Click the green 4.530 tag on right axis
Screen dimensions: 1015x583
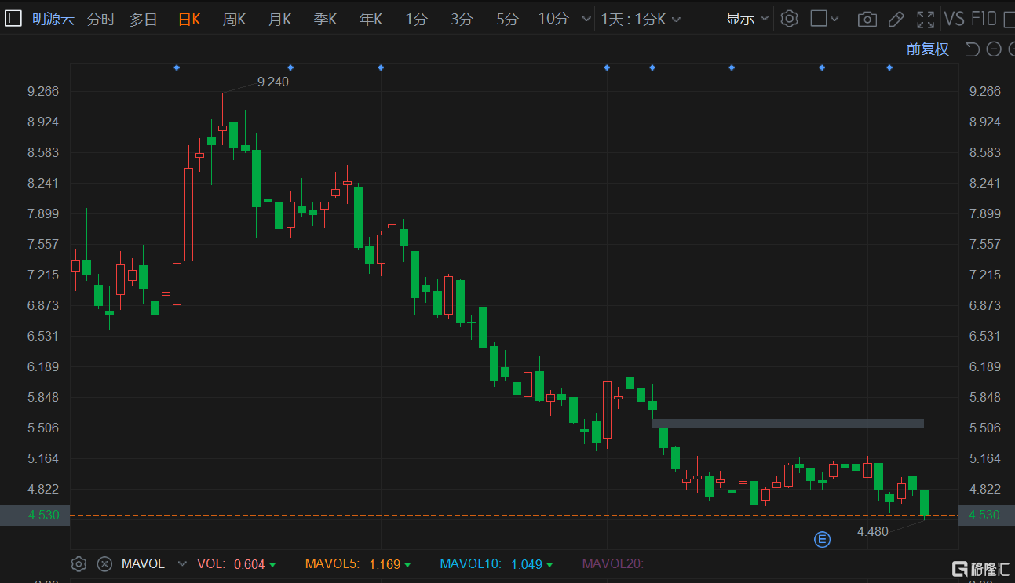coord(987,515)
